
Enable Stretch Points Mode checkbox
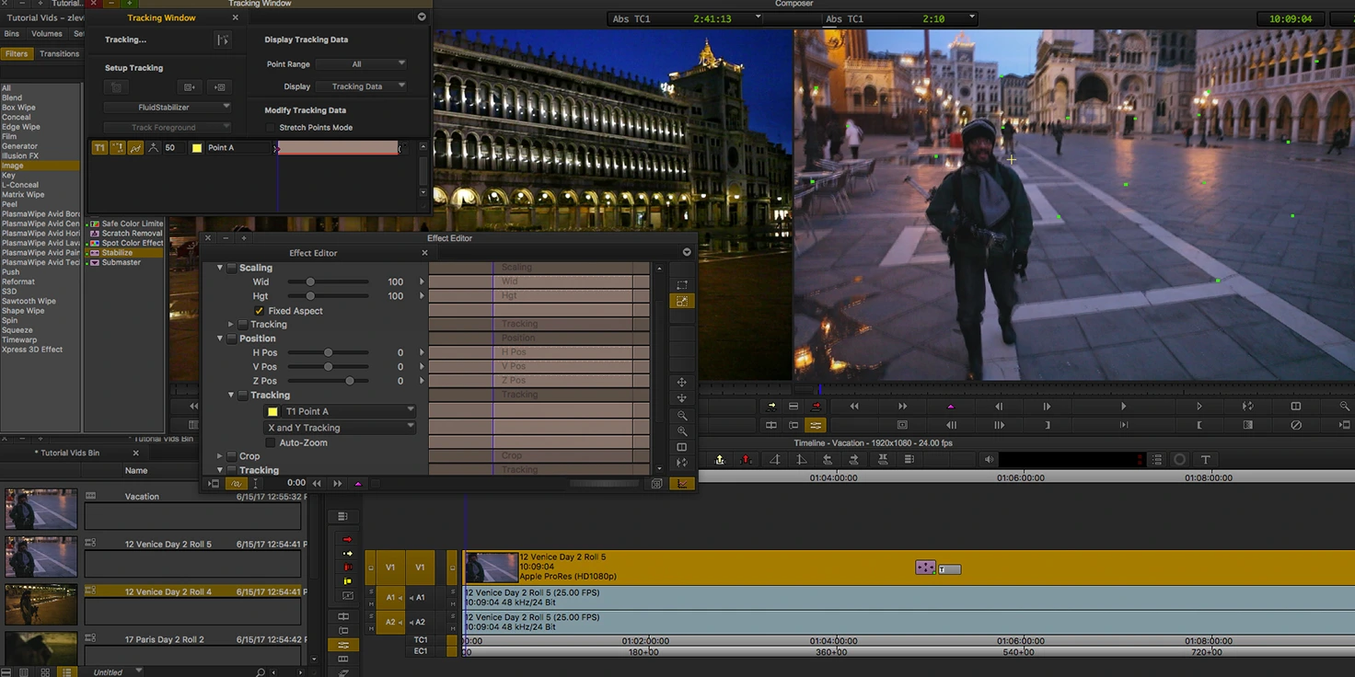pos(271,128)
